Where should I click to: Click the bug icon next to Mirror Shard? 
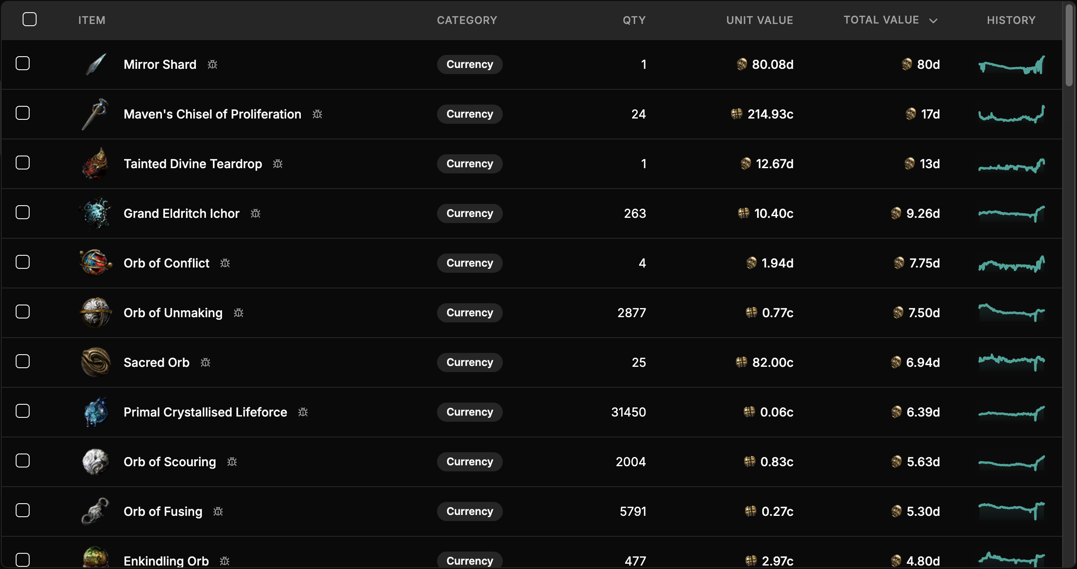(212, 64)
